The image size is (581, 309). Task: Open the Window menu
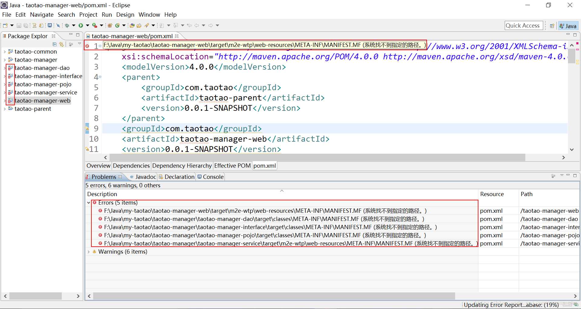tap(149, 15)
